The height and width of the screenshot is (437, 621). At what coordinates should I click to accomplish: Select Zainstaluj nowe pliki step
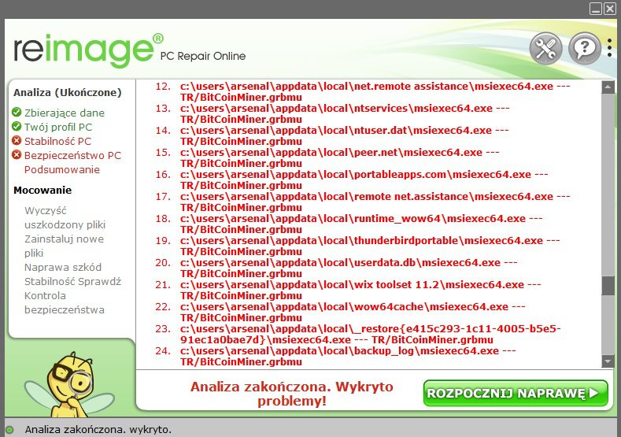[x=65, y=246]
